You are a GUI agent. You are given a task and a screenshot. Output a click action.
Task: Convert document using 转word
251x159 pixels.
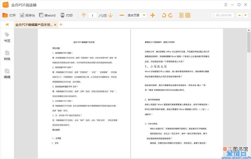(x=47, y=15)
